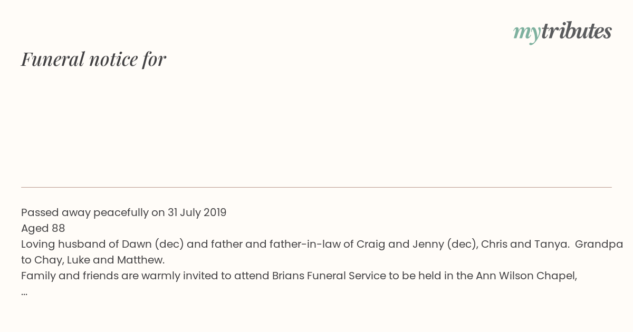The image size is (633, 332).
Task: Click the "Funeral notice for" heading
Action: tap(94, 59)
